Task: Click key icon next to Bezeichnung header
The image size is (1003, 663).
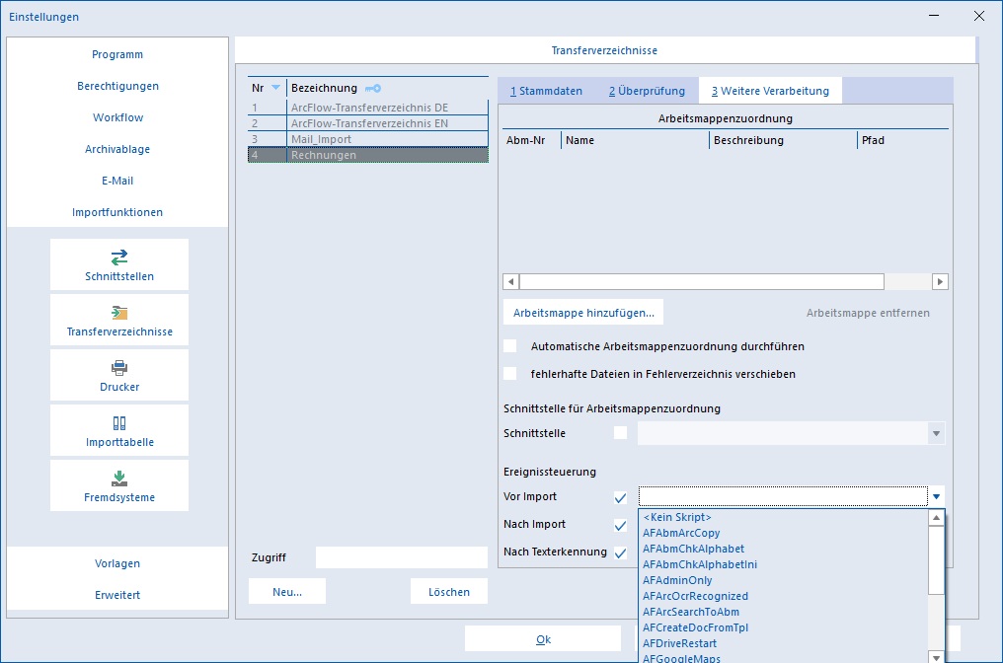Action: click(373, 88)
